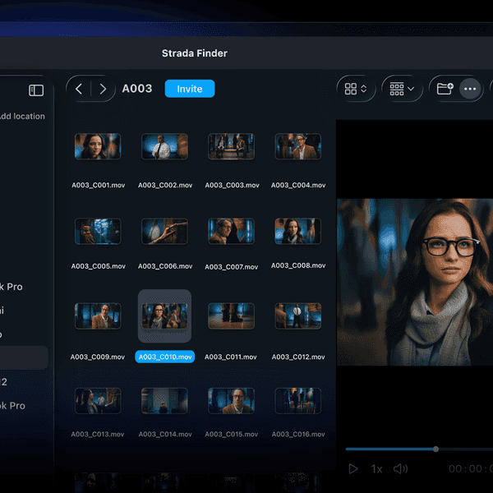Select the A003_C012.mov thumbnail
Screen dimensions: 493x493
tap(298, 316)
